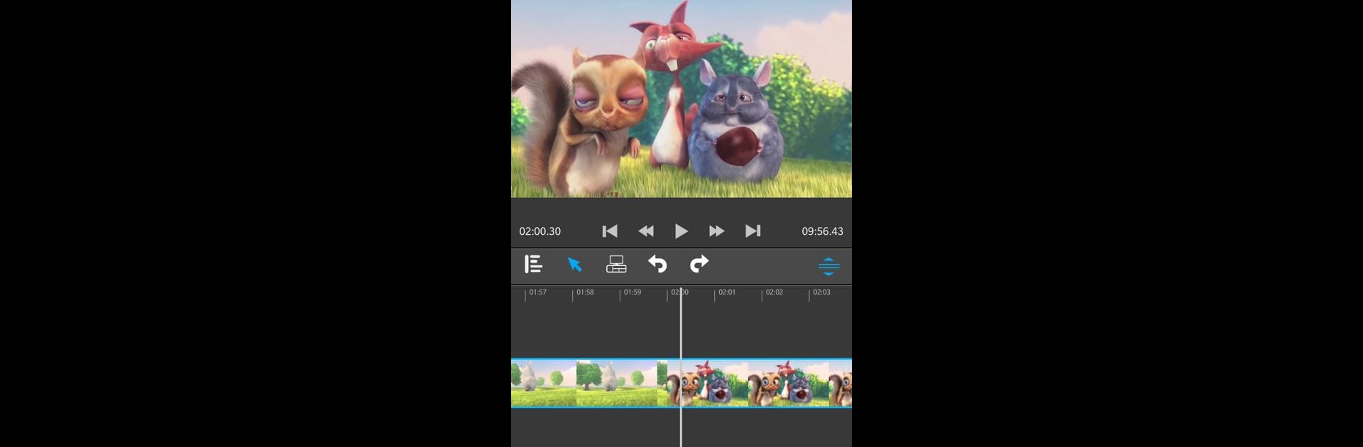Click the 09:56.43 total duration display
This screenshot has width=1363, height=447.
[823, 231]
